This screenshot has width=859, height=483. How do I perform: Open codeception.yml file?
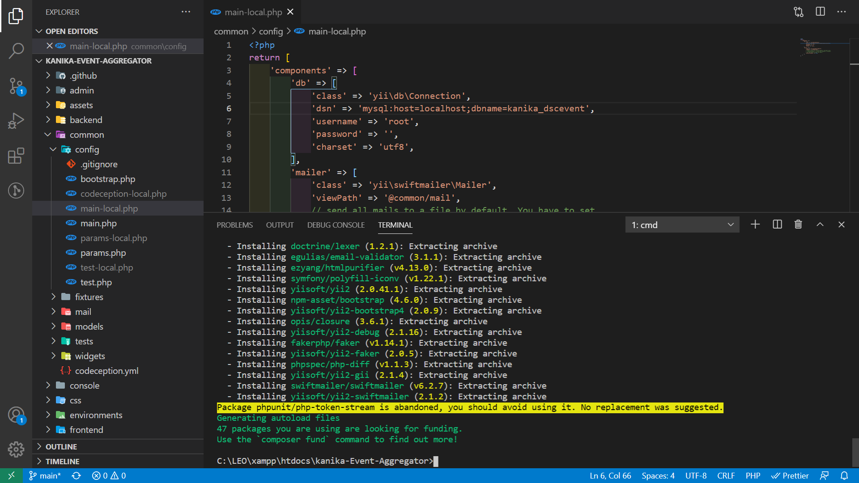118,371
